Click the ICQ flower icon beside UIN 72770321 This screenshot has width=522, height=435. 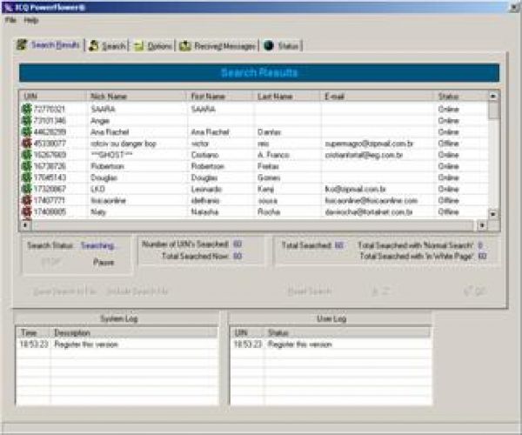click(27, 110)
